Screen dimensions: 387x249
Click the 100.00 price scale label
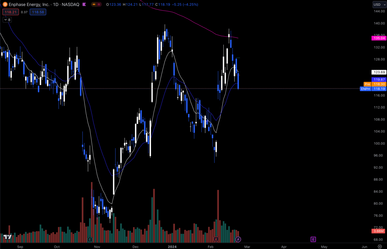(379, 143)
